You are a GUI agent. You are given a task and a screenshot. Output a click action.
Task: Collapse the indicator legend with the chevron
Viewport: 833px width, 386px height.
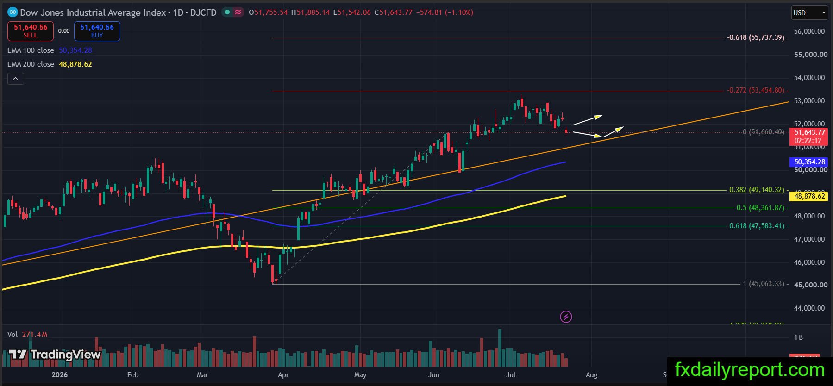tap(15, 79)
